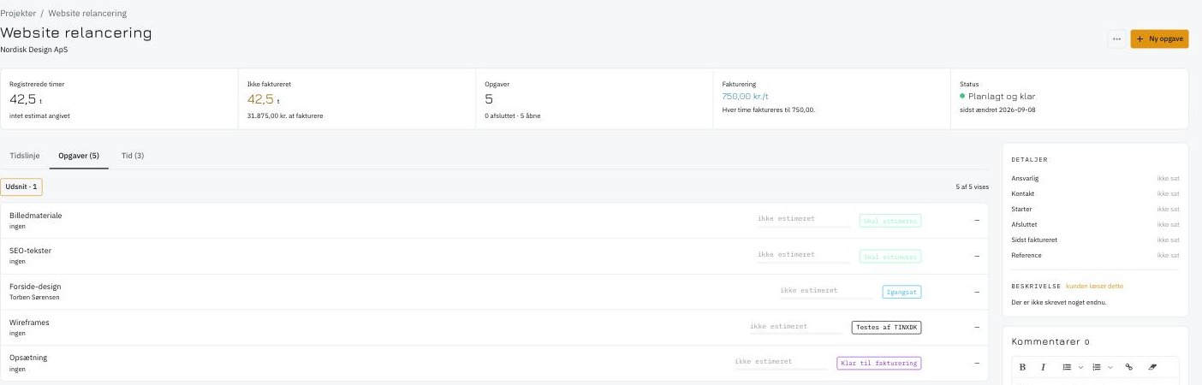Click the Opgaver count 5 card

point(594,99)
